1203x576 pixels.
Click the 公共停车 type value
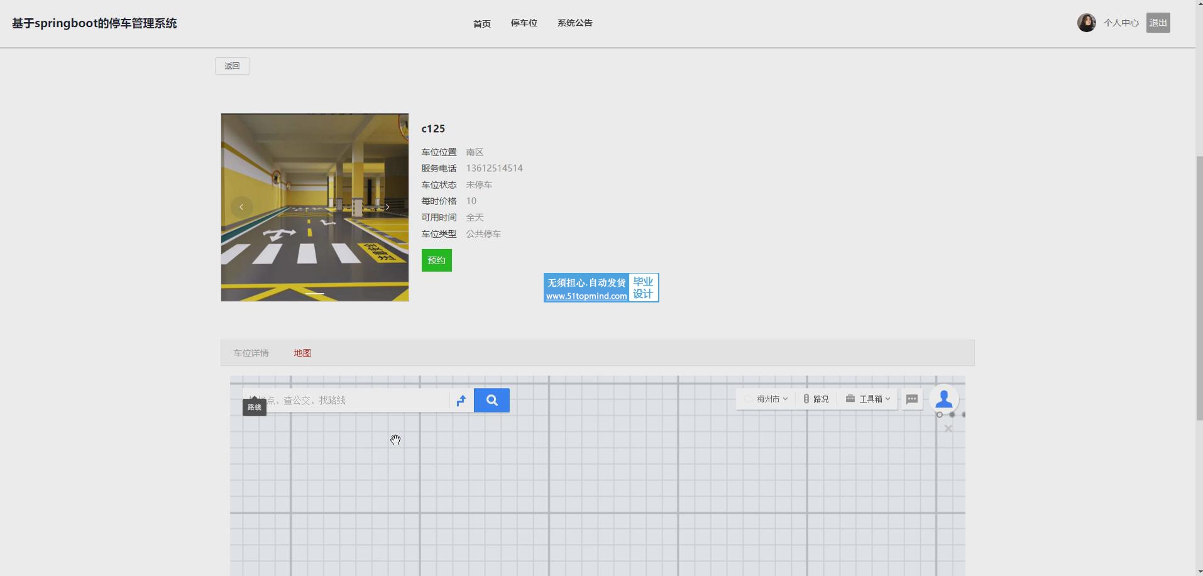(x=483, y=233)
